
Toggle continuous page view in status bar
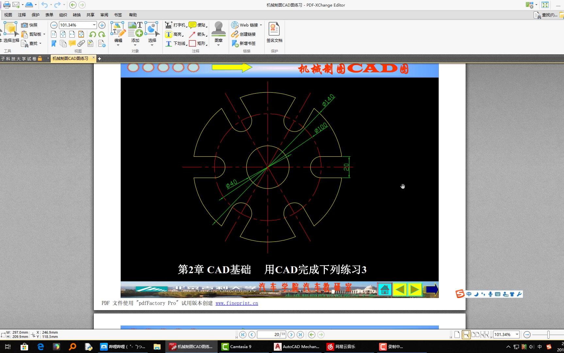466,334
